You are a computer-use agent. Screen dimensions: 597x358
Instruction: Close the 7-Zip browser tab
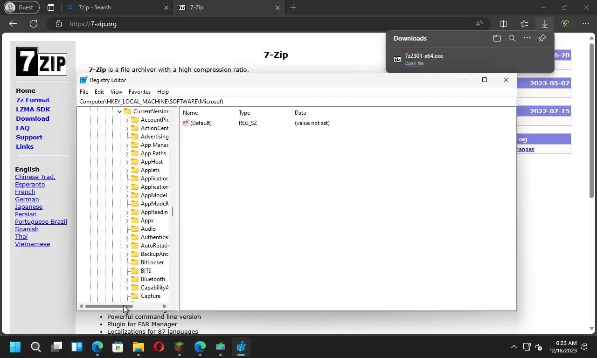tap(278, 7)
